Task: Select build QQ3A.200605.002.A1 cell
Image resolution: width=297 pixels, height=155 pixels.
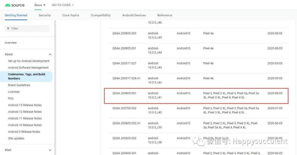Action: pyautogui.click(x=126, y=123)
